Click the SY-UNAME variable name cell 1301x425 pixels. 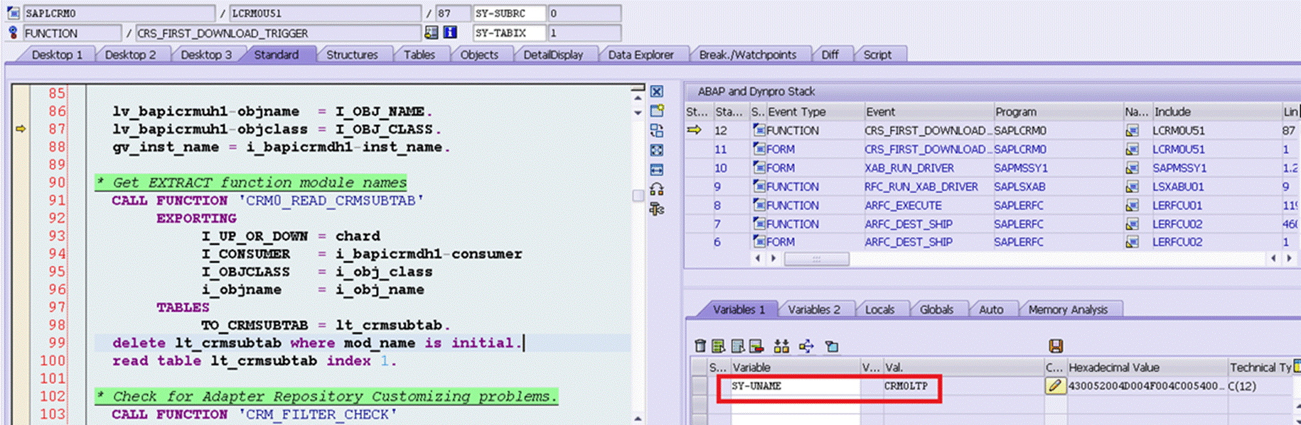[796, 386]
